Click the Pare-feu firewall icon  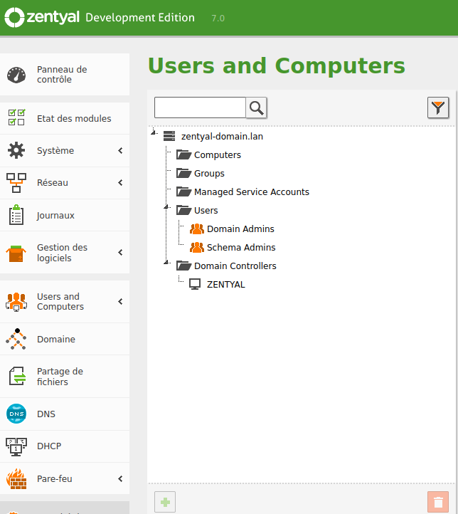[16, 479]
